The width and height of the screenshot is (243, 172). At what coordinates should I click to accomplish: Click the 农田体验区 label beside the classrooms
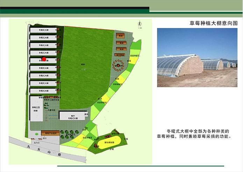point(135,56)
